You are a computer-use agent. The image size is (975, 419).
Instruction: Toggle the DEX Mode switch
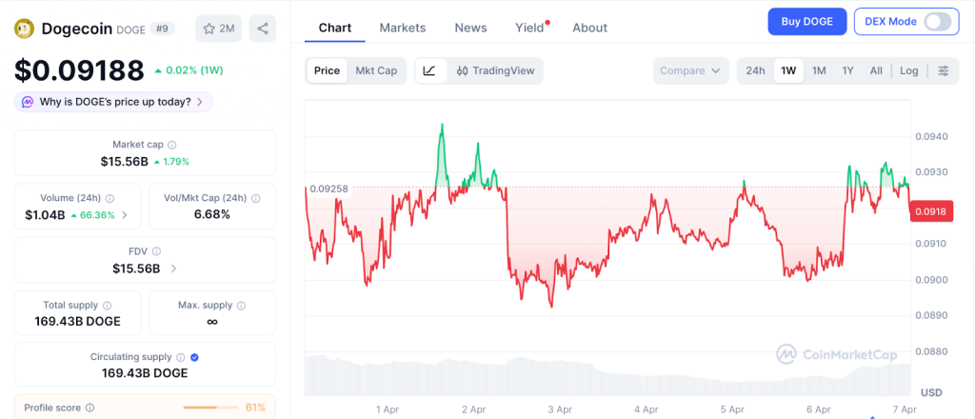(x=937, y=21)
